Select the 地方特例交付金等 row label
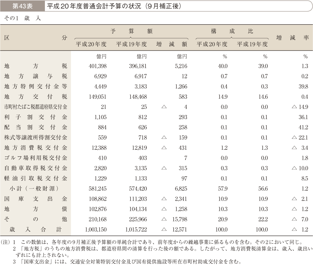Screen dimensions: 313x265 (35, 86)
